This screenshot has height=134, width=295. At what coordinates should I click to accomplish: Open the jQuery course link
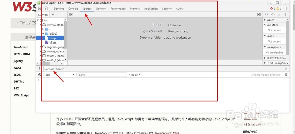click(x=18, y=61)
